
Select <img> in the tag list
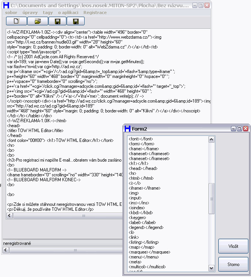tap(133, 193)
